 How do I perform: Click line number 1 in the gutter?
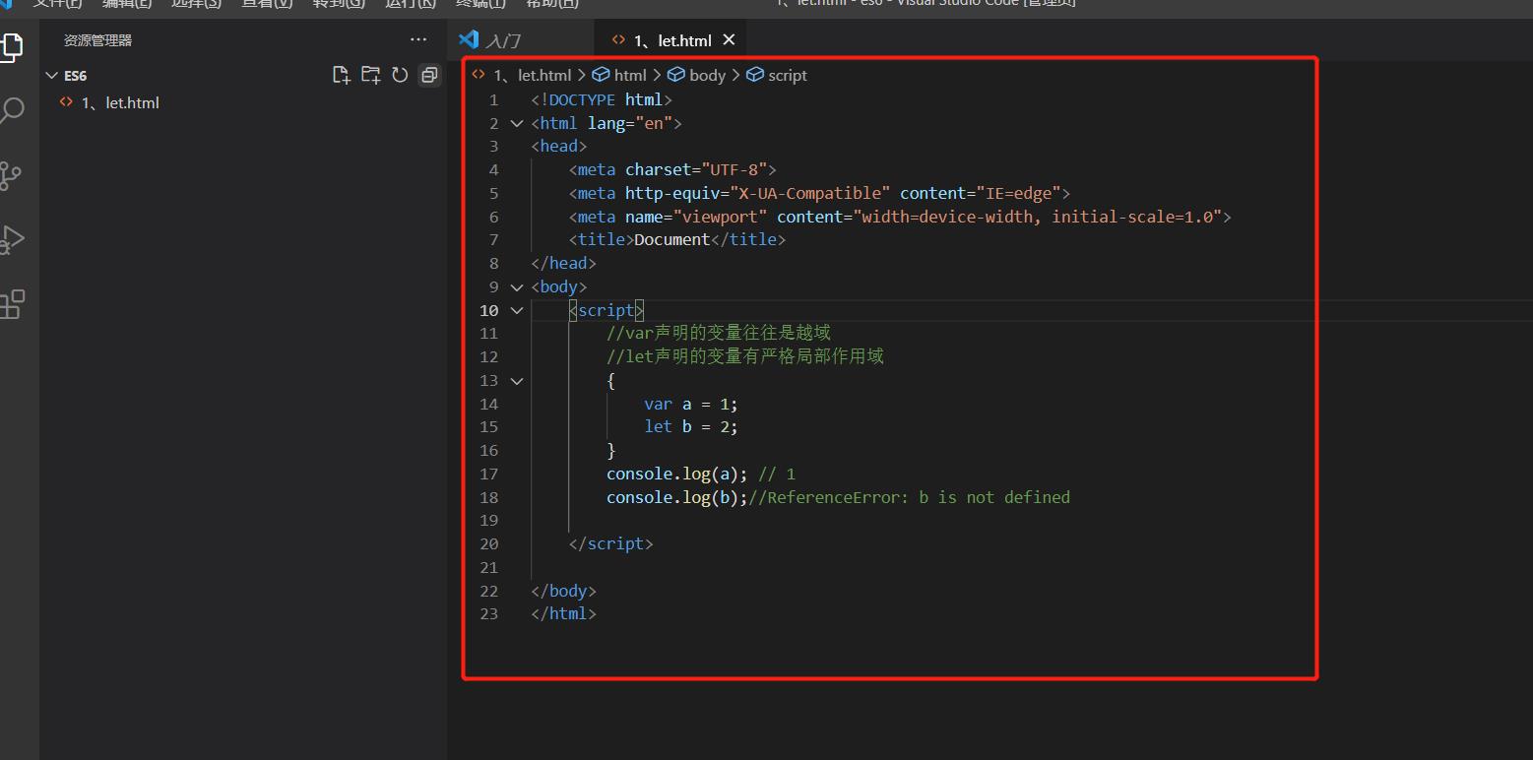[494, 99]
